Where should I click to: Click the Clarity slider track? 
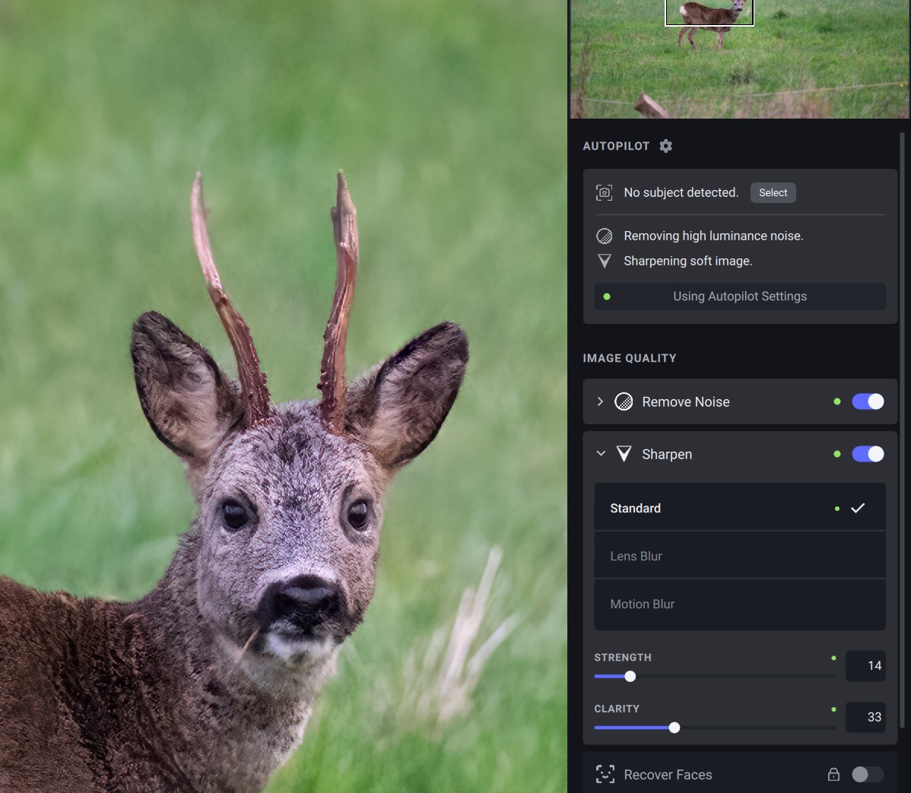click(x=753, y=728)
